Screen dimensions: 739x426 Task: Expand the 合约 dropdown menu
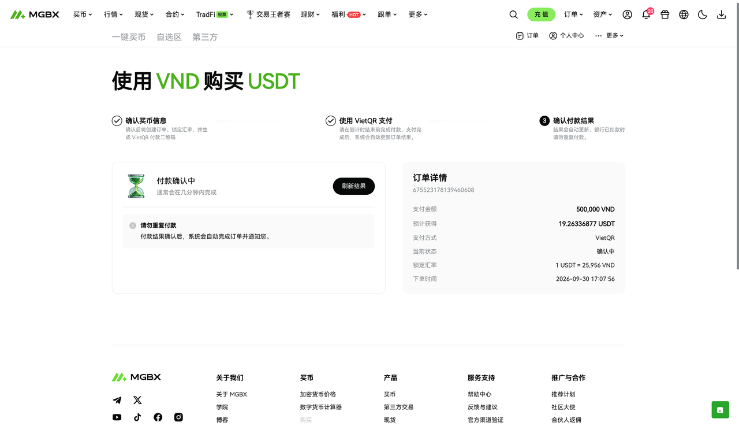pos(175,14)
